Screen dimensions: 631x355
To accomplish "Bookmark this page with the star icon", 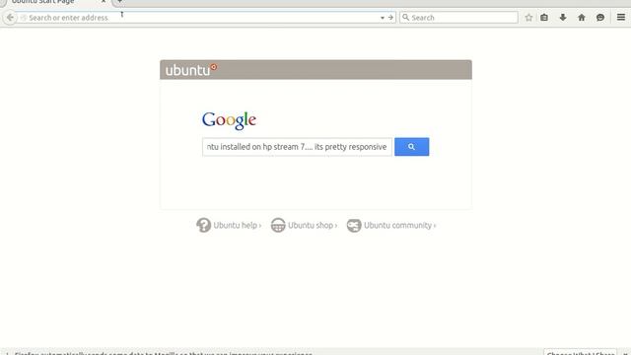I will pyautogui.click(x=528, y=18).
